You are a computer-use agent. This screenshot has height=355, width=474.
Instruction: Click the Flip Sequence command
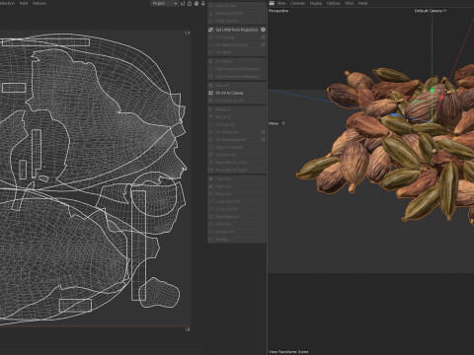click(x=227, y=217)
